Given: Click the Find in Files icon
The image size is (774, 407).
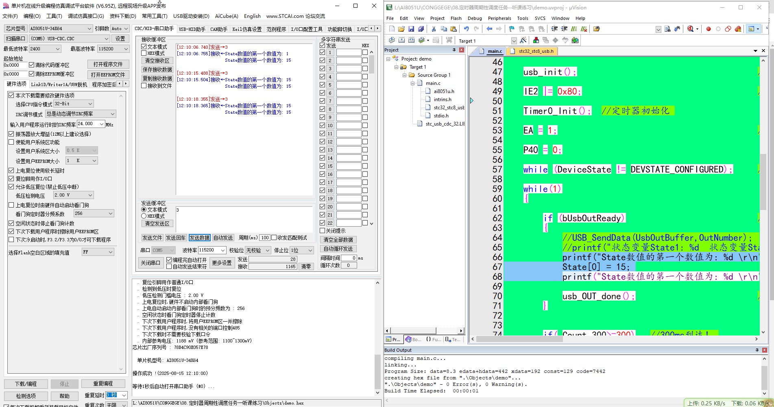Looking at the screenshot, I should coord(597,29).
